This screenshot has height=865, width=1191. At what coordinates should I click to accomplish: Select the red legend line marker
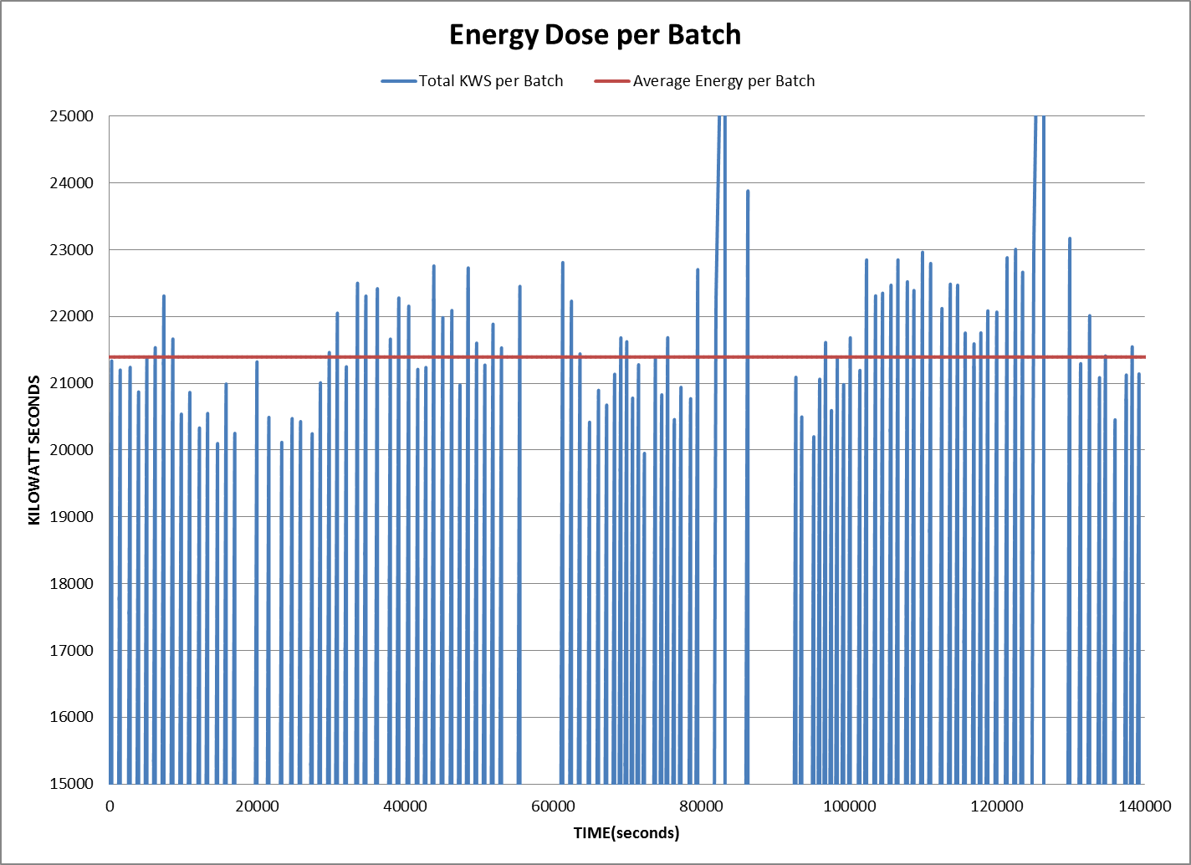point(612,81)
